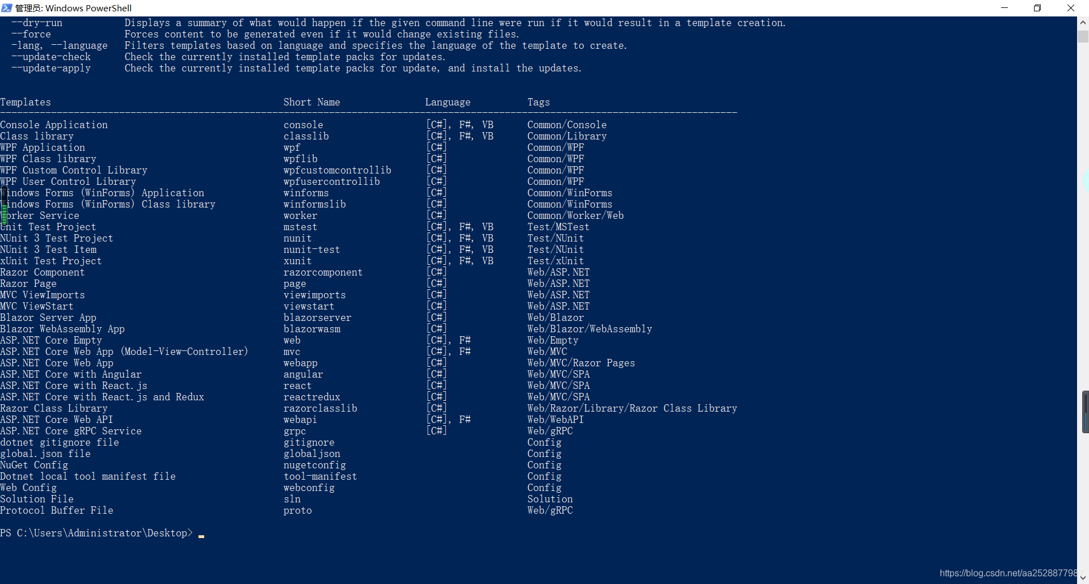
Task: Click the 'Solution' tag text
Action: coord(550,499)
